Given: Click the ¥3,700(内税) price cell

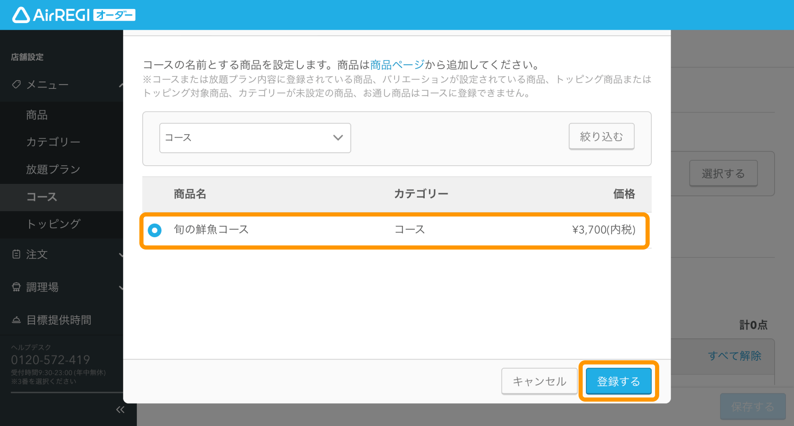Looking at the screenshot, I should click(x=604, y=230).
